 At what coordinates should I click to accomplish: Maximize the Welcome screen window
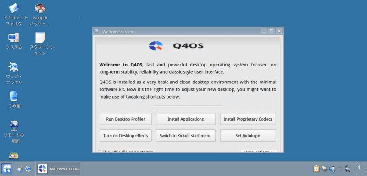tap(272, 31)
